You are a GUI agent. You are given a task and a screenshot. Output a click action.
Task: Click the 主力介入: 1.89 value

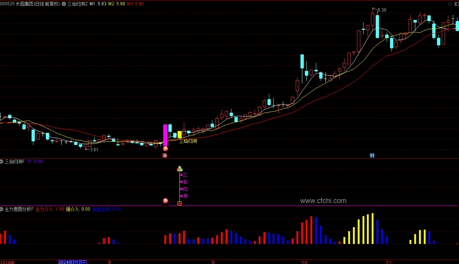[x=50, y=209]
